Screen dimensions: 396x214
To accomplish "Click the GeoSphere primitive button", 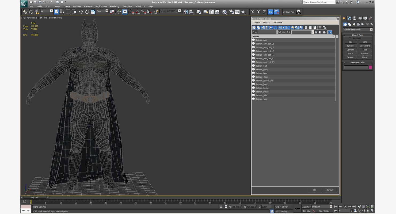I will [365, 46].
